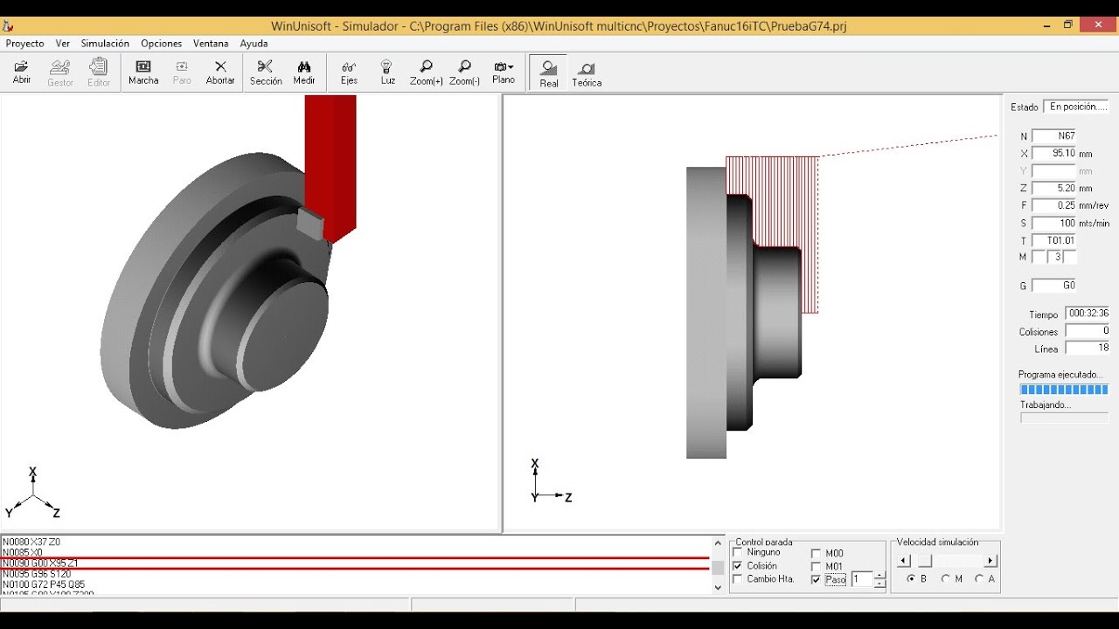Screen dimensions: 1119x629
Task: Increase the Paso step value
Action: pyautogui.click(x=880, y=576)
